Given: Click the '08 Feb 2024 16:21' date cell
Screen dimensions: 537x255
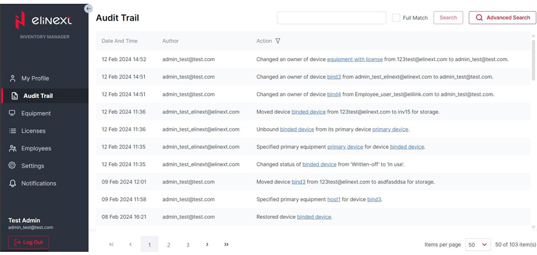Looking at the screenshot, I should [x=124, y=217].
